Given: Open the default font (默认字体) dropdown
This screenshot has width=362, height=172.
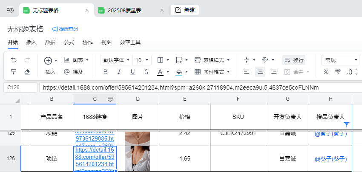Looking at the screenshot, I should (115, 60).
